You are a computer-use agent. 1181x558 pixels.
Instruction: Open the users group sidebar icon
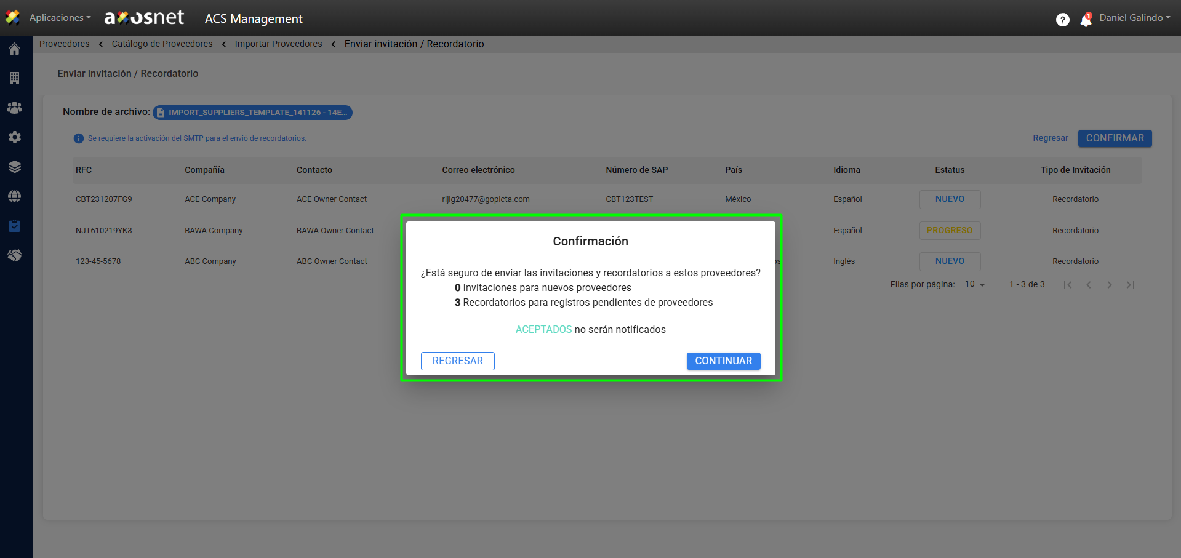coord(15,108)
